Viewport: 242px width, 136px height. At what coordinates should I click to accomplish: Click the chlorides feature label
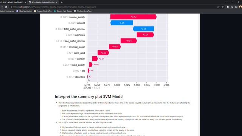[x=80, y=77]
